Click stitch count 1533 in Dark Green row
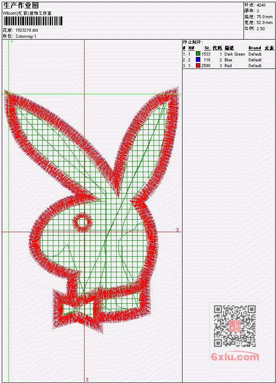This screenshot has height=383, width=276. click(206, 54)
